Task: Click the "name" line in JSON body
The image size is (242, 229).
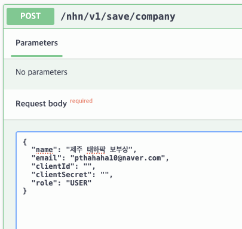Action: pyautogui.click(x=84, y=150)
